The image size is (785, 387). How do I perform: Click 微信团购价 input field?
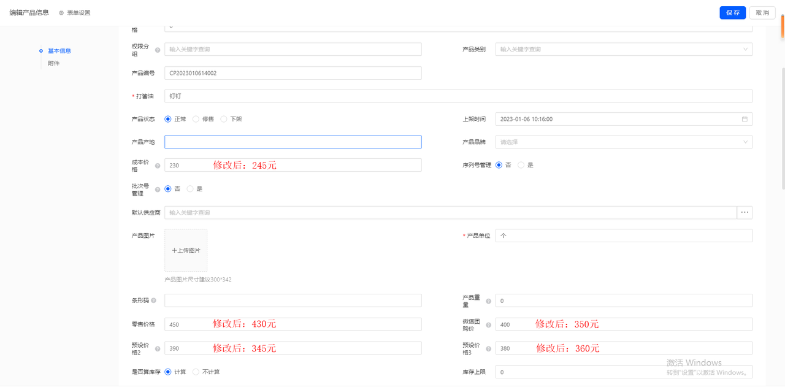pos(624,324)
